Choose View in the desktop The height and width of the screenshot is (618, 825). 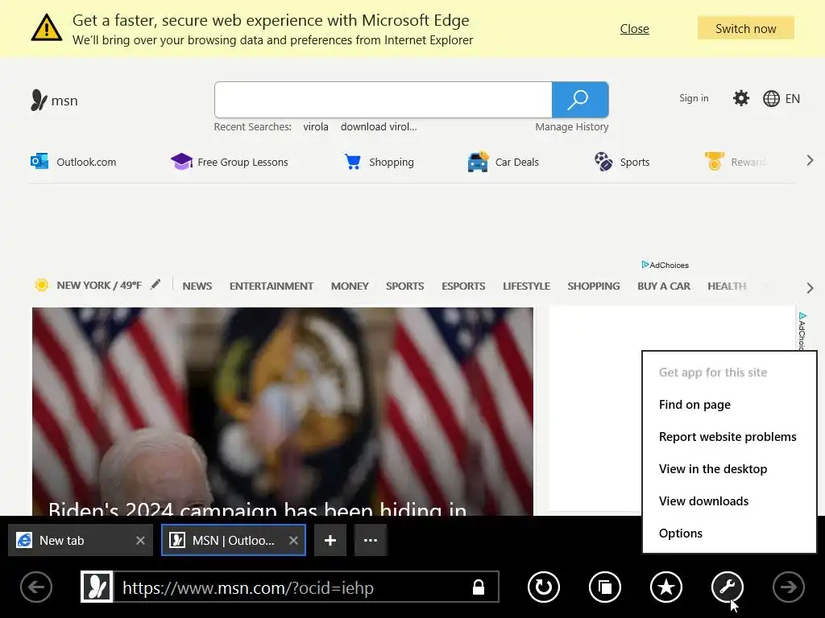[729, 469]
